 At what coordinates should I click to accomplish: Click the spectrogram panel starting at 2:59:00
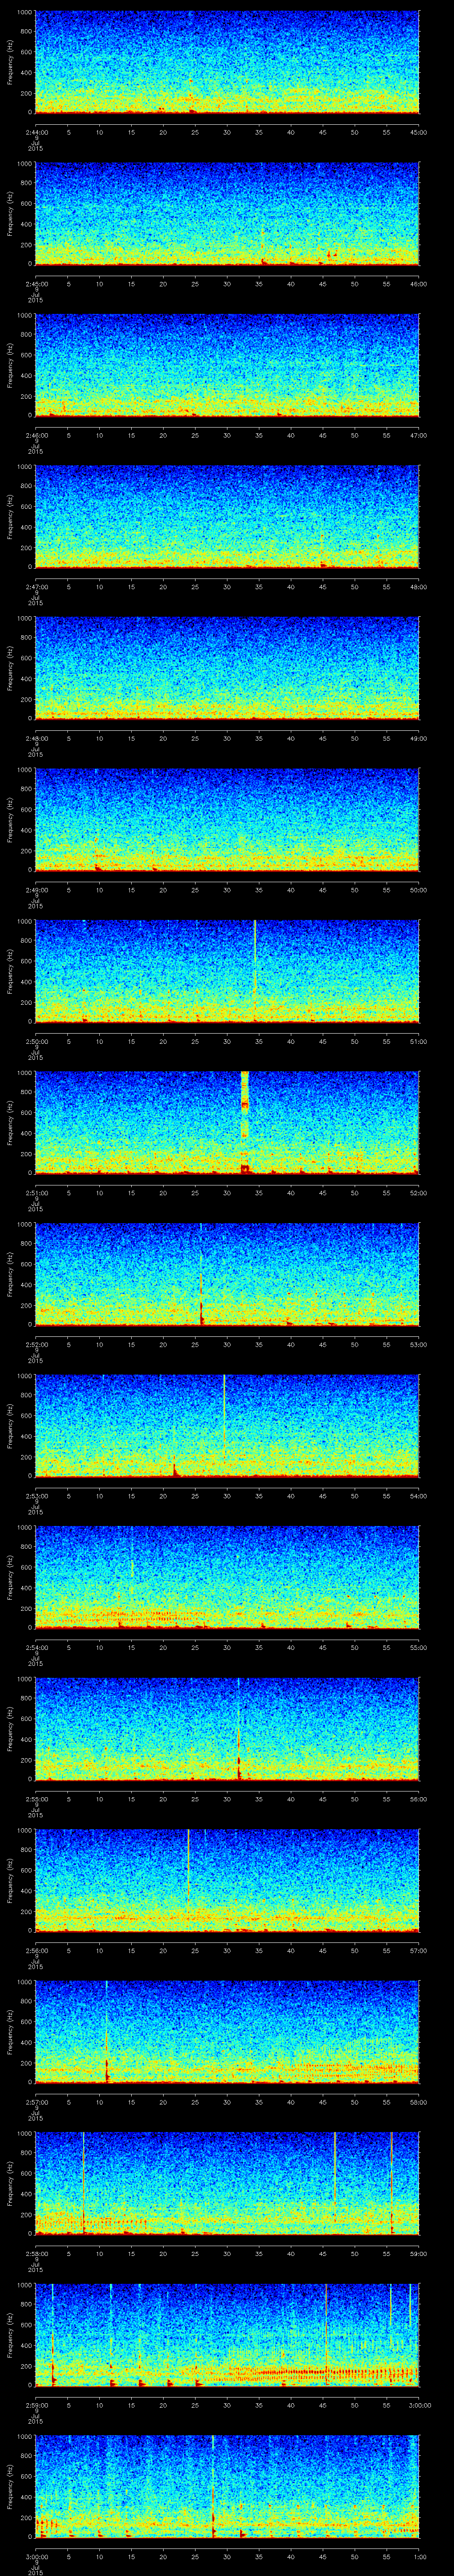[227, 2335]
